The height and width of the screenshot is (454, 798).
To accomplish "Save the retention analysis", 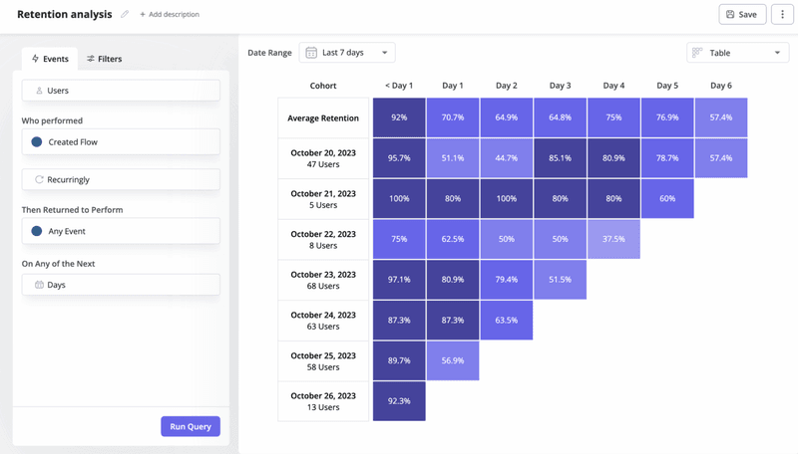I will coord(741,14).
